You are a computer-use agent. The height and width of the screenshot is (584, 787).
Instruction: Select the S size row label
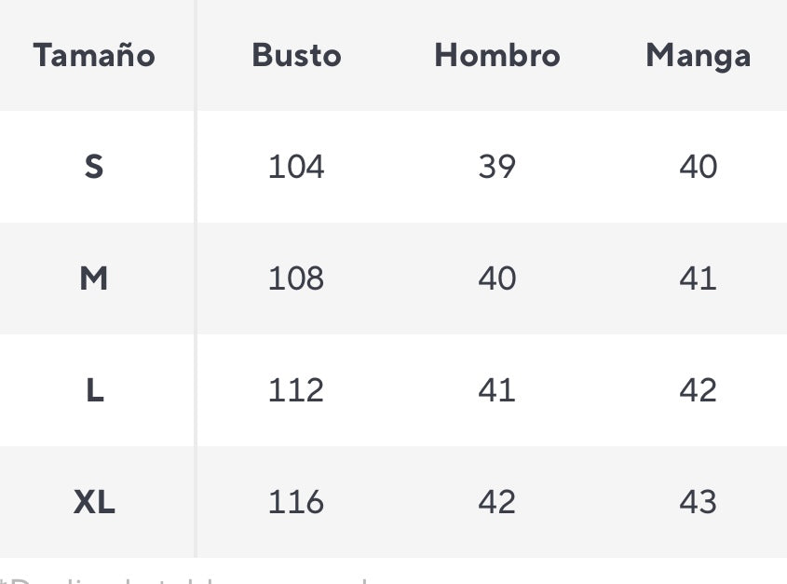point(94,167)
